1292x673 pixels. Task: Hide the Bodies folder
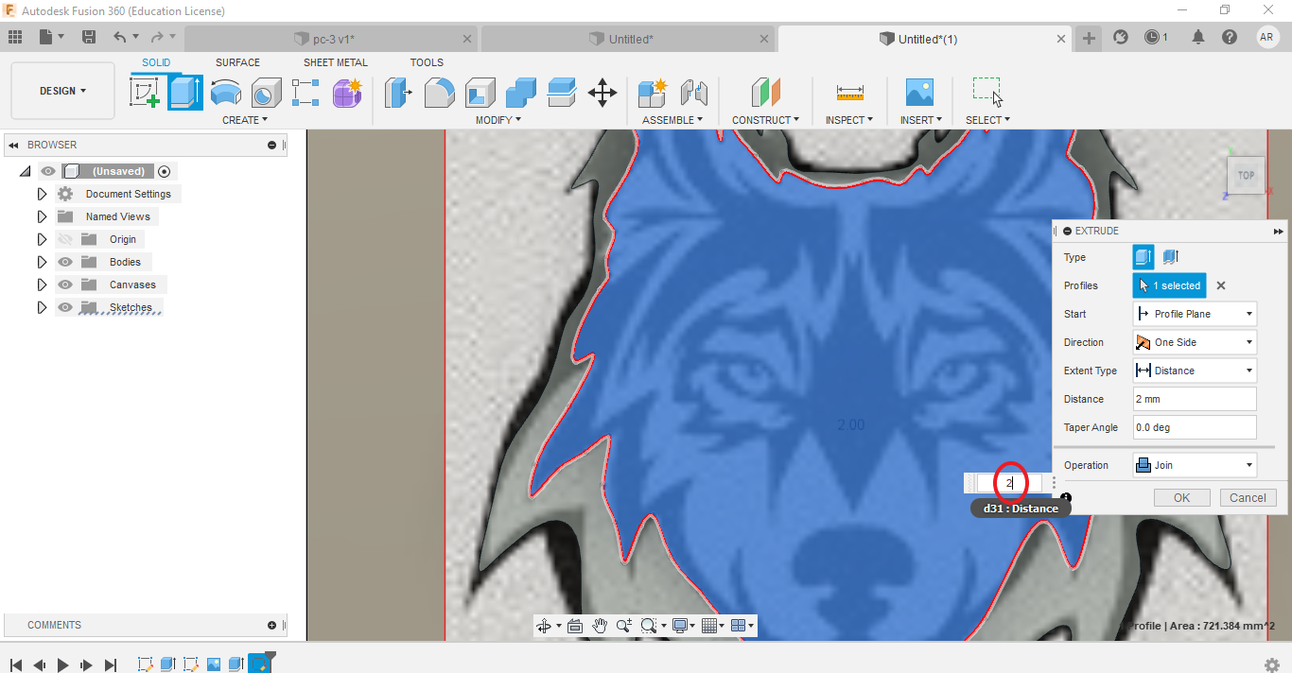pos(65,262)
